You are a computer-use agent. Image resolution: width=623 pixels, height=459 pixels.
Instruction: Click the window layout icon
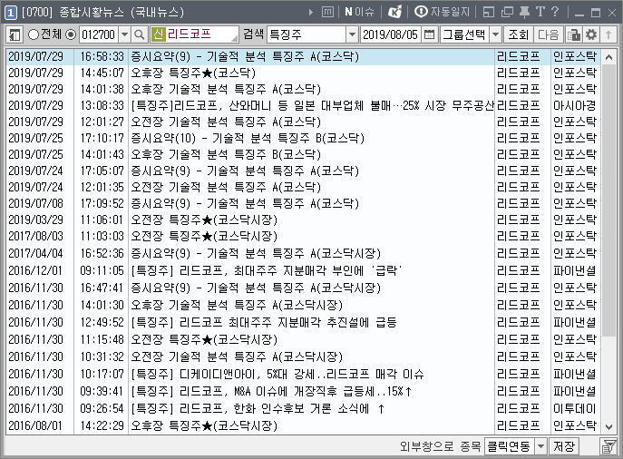pyautogui.click(x=488, y=13)
